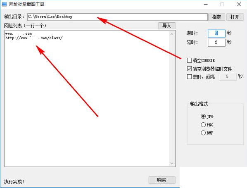Click the 输出目录 path input field

point(117,17)
